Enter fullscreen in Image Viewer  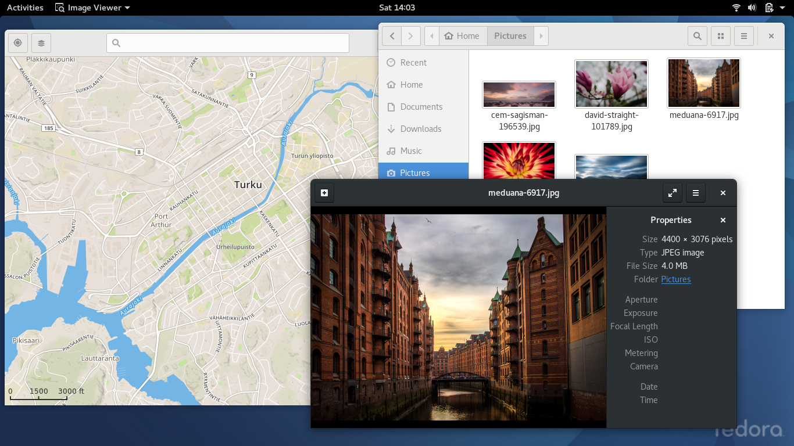[x=673, y=193]
